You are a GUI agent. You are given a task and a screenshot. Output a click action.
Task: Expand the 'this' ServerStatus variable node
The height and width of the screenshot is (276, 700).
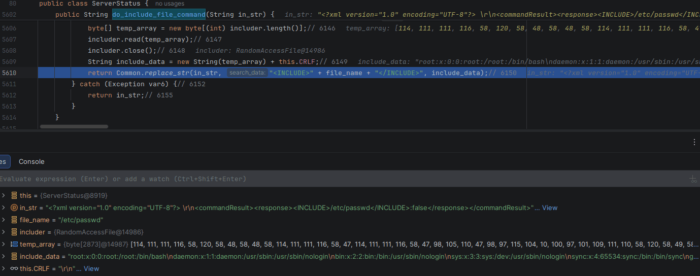click(x=4, y=195)
